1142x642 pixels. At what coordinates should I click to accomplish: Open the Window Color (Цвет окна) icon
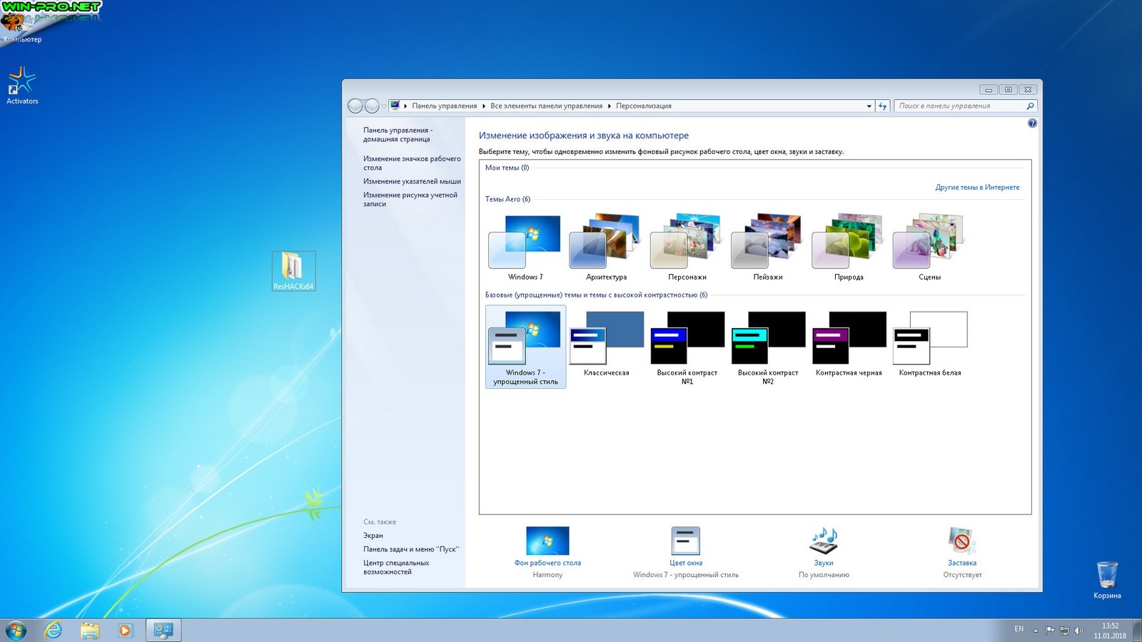point(685,541)
